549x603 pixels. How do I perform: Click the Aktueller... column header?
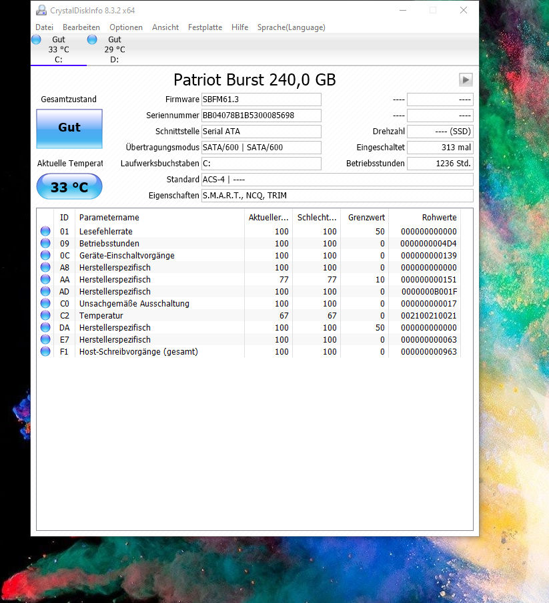coord(268,217)
